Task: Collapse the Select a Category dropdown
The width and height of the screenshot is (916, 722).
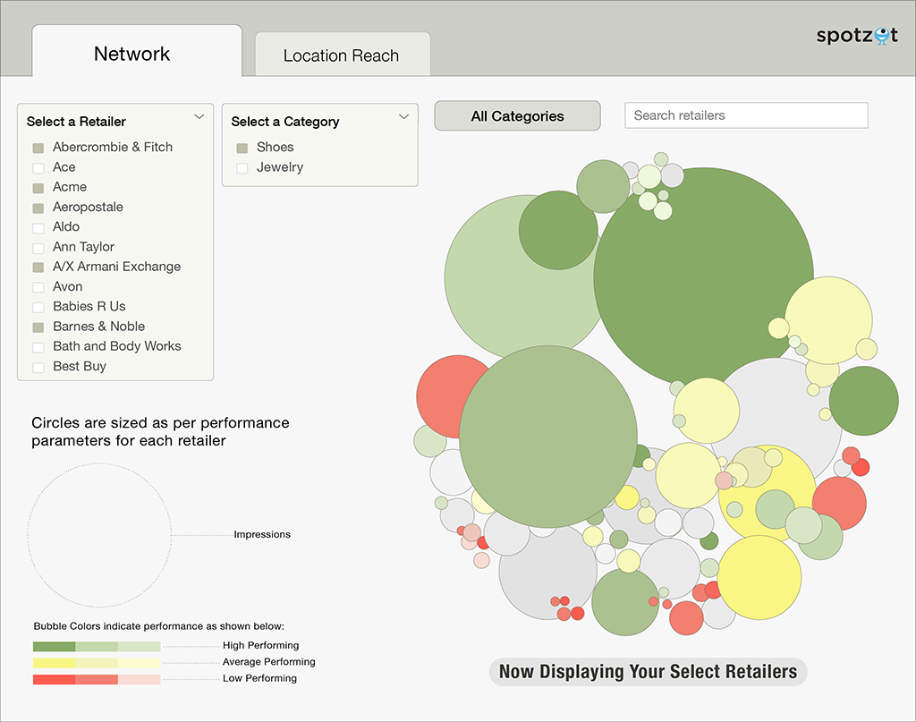Action: (x=403, y=116)
